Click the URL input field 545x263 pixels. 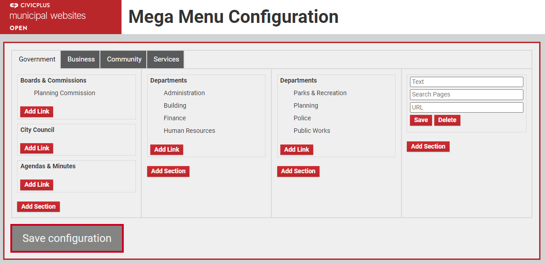[467, 107]
